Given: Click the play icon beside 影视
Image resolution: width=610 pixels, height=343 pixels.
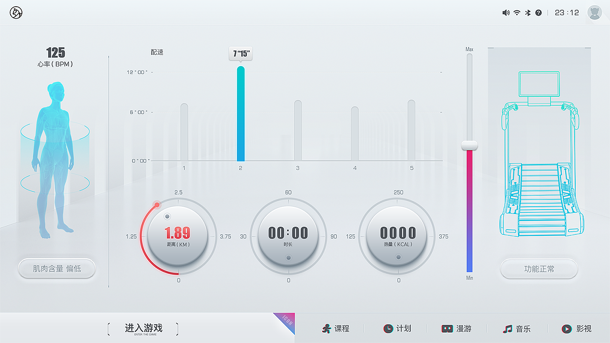Looking at the screenshot, I should [x=567, y=329].
